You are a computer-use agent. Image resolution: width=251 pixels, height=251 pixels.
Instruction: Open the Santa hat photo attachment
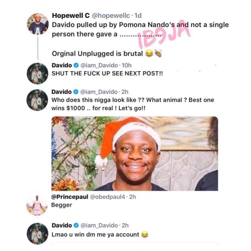click(134, 153)
